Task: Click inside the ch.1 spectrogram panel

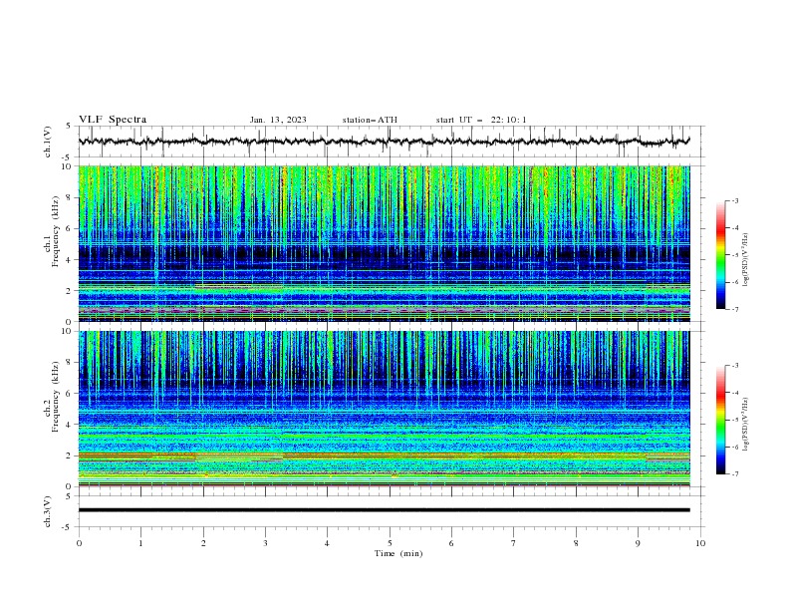Action: click(x=384, y=243)
